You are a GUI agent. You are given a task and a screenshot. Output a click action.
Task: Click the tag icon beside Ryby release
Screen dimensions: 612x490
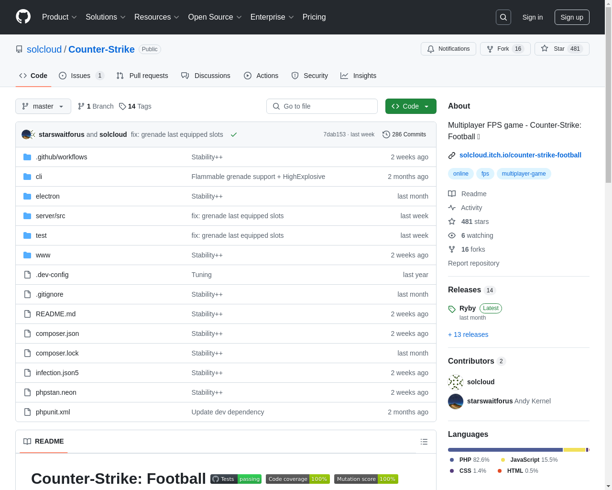tap(452, 309)
